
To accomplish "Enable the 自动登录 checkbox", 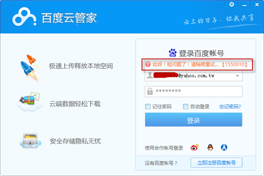I will (185, 106).
